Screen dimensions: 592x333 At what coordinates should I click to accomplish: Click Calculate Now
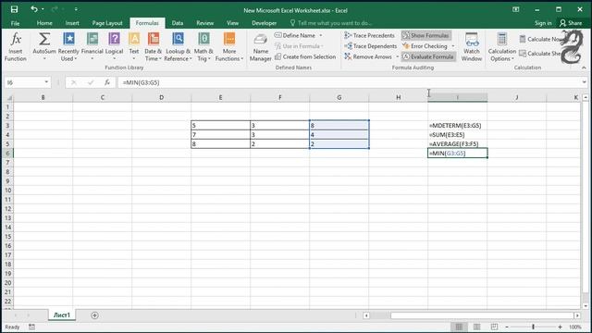540,39
